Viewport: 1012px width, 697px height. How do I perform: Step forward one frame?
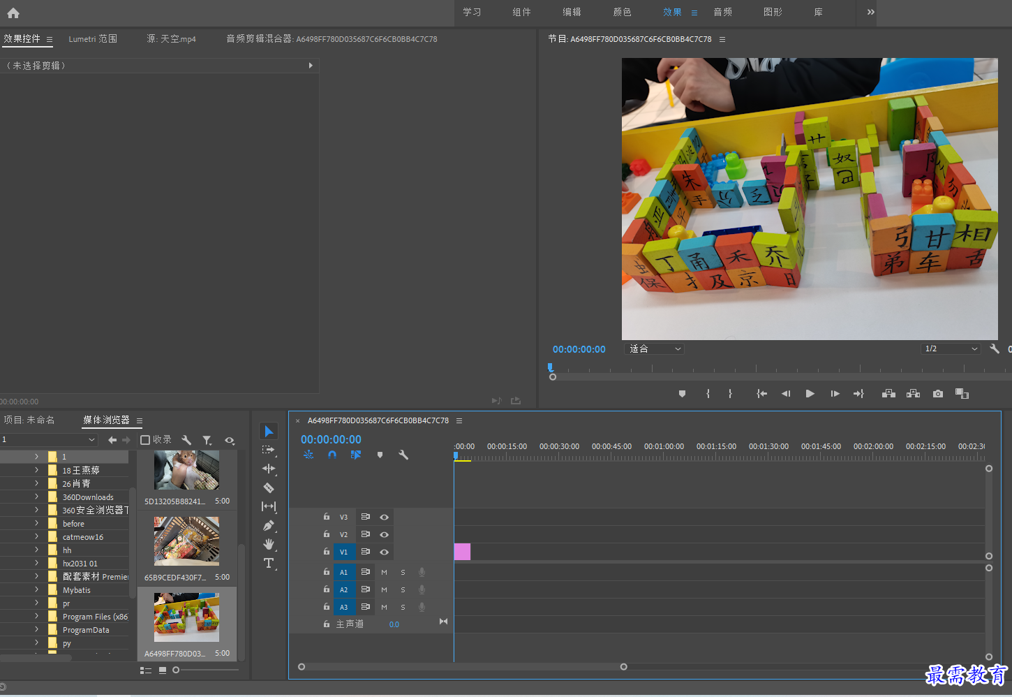click(x=835, y=394)
